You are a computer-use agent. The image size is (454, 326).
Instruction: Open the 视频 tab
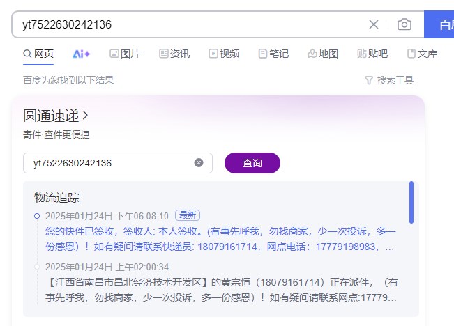point(224,54)
